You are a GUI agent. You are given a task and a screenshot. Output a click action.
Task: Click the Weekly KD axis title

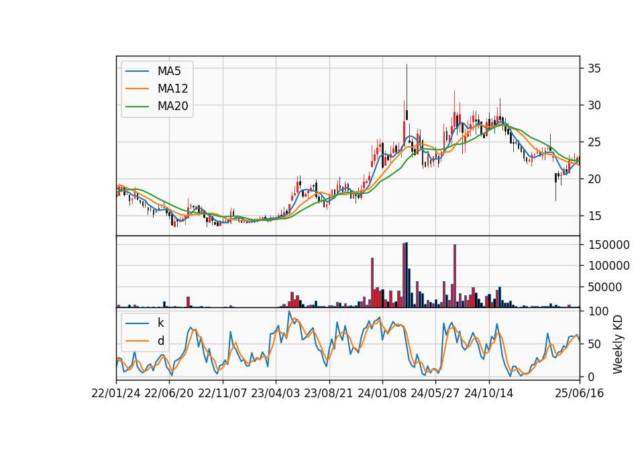click(x=618, y=344)
